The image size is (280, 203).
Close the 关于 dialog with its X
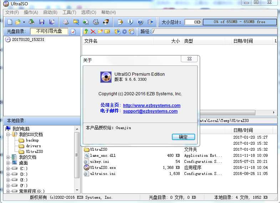pos(189,59)
